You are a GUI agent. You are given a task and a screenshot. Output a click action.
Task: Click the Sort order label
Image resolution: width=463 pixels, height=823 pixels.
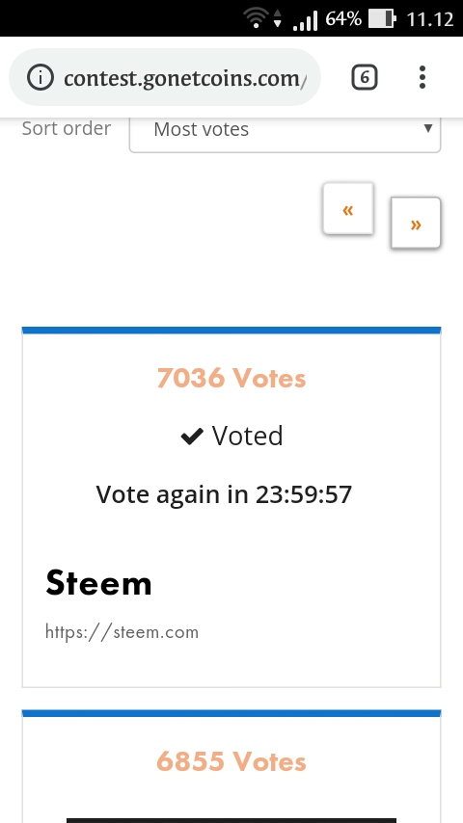tap(67, 128)
